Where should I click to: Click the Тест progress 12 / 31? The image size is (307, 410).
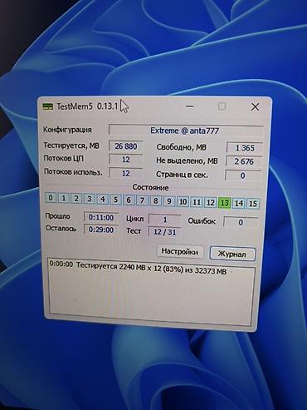pyautogui.click(x=164, y=232)
